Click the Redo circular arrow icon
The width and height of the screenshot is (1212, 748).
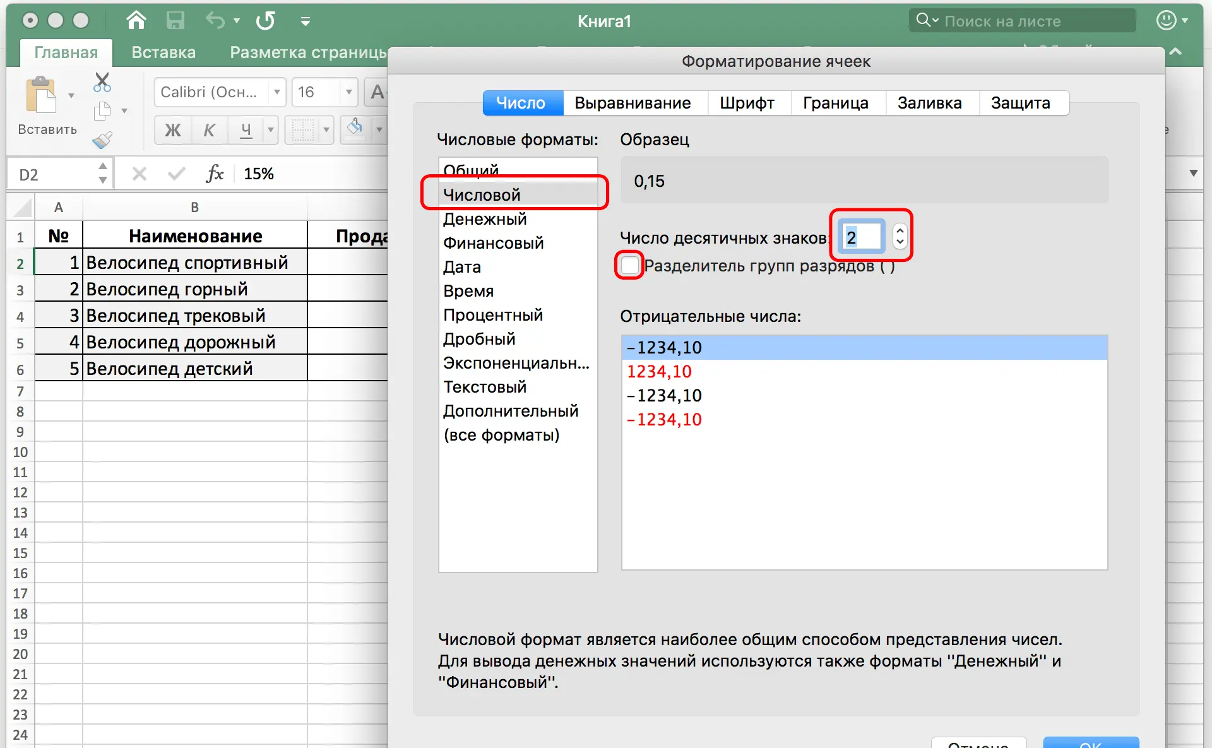pos(266,20)
